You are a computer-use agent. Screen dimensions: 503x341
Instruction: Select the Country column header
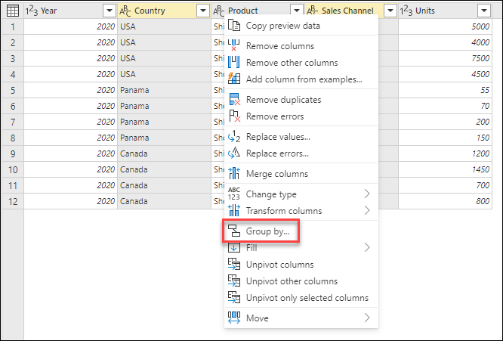pyautogui.click(x=164, y=11)
